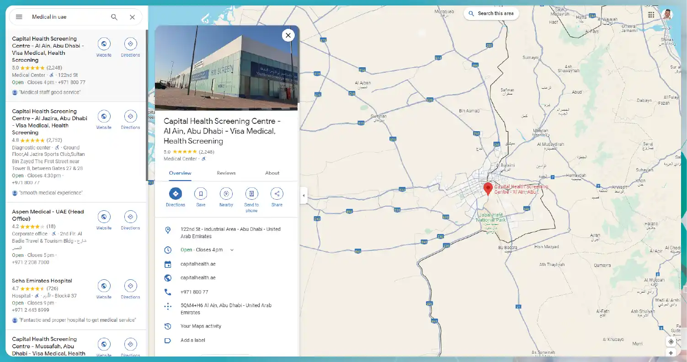Viewport: 687px width, 362px height.
Task: Click the 2,248 reviews count in panel
Action: tap(207, 152)
